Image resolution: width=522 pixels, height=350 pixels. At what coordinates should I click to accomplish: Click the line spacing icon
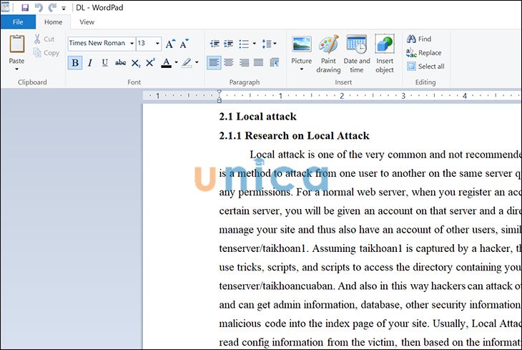coord(267,44)
